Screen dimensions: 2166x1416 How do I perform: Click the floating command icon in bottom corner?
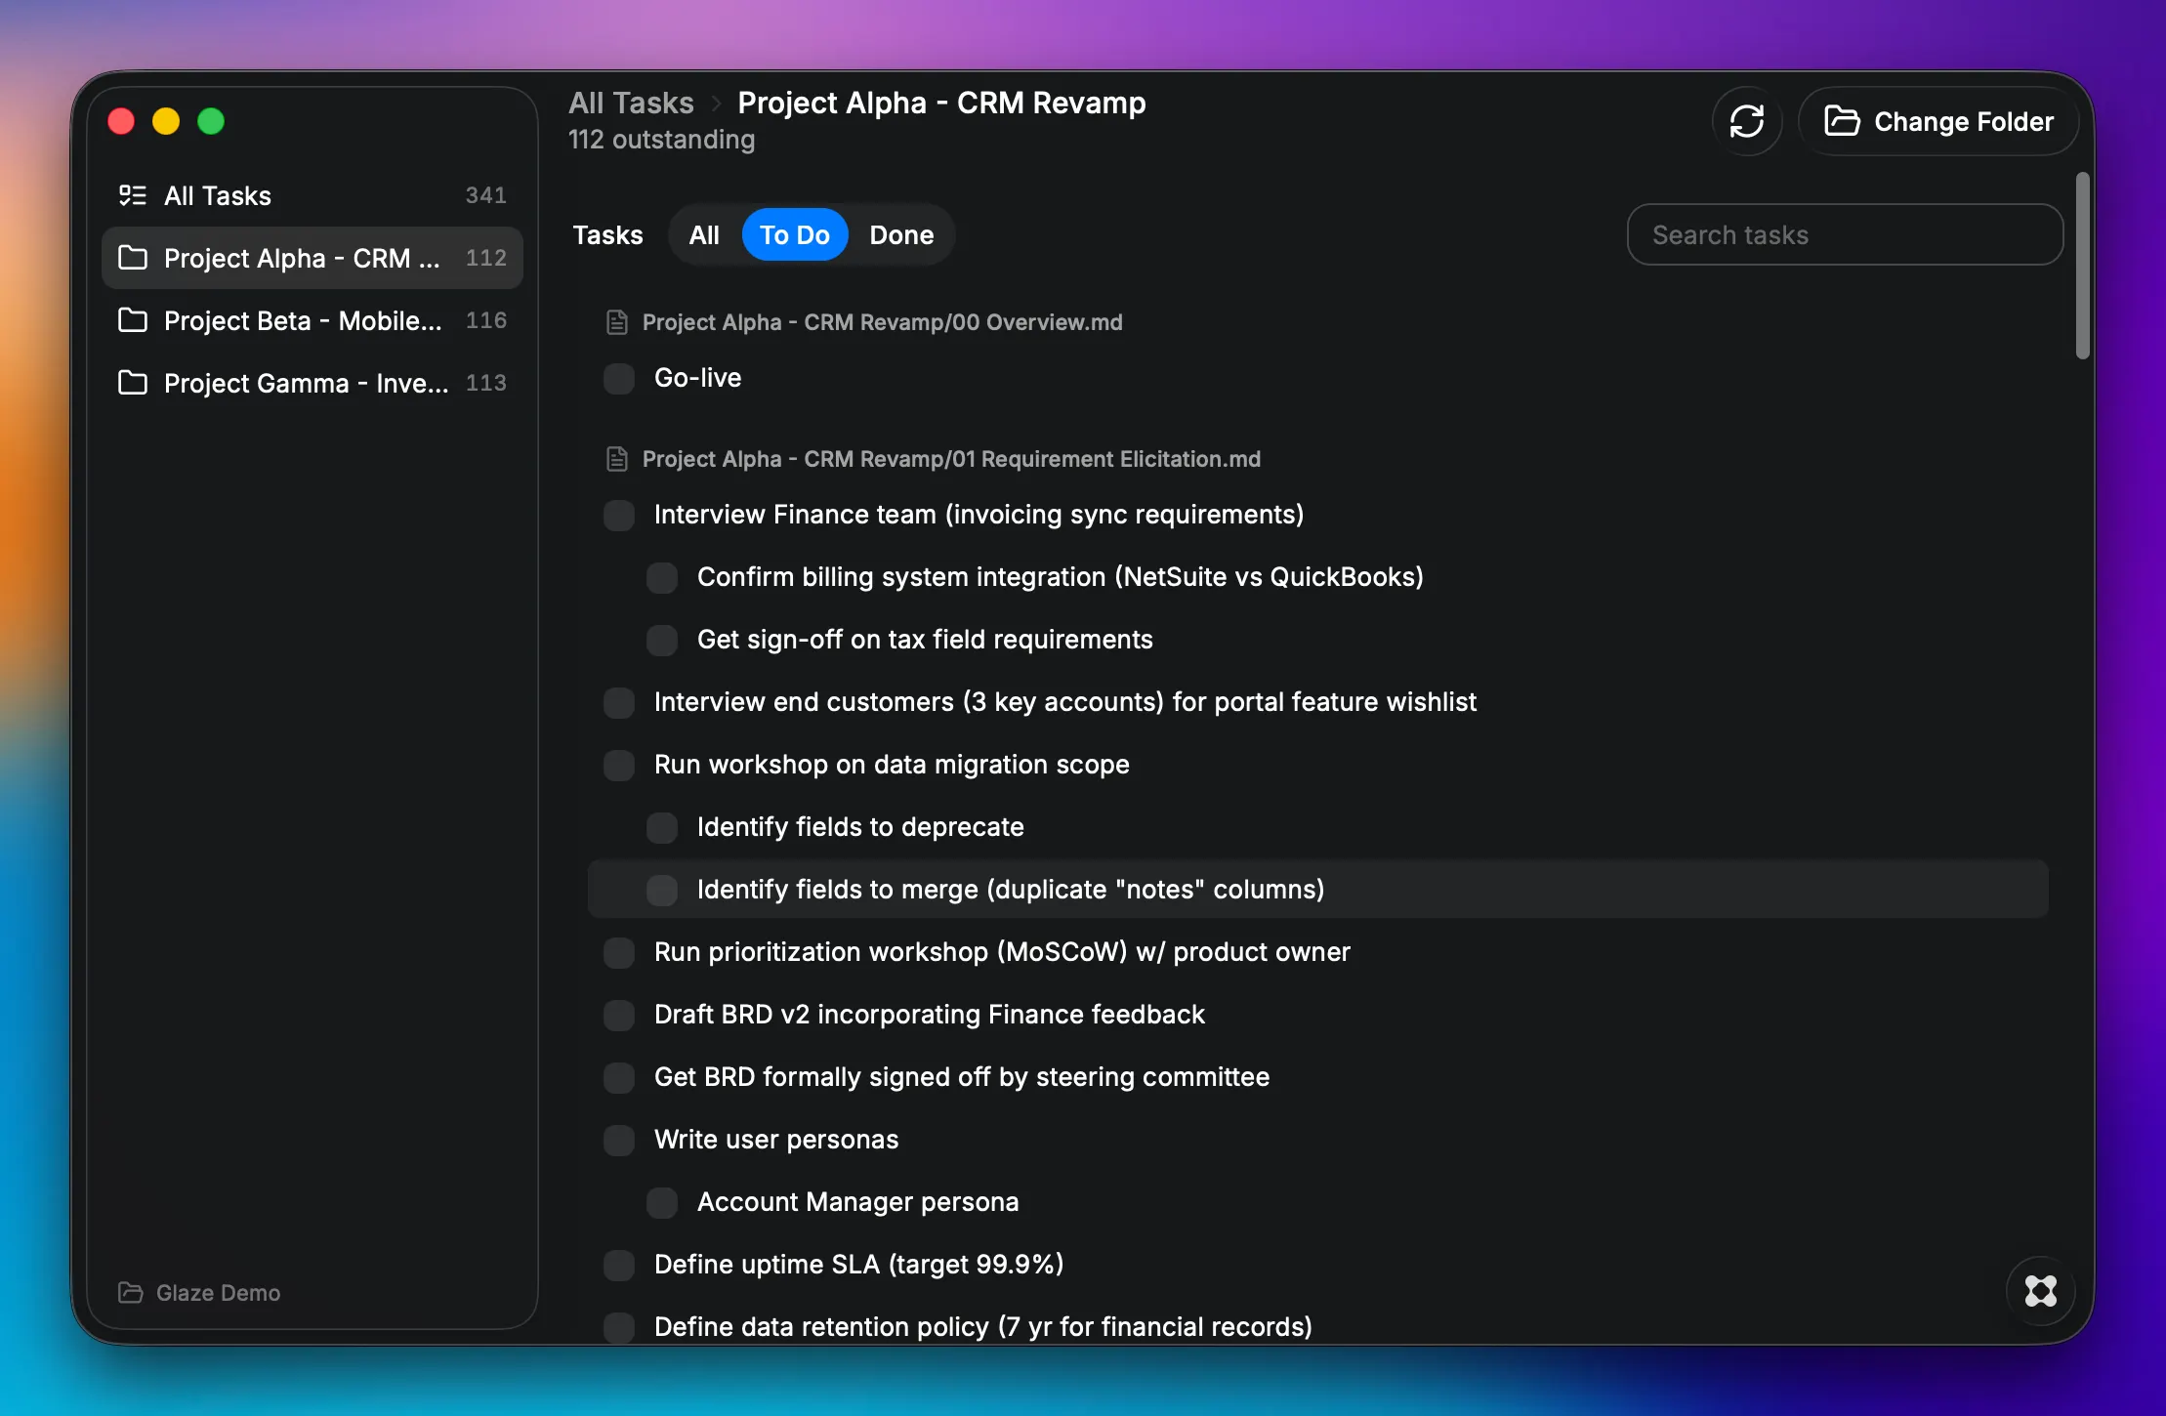[2040, 1291]
